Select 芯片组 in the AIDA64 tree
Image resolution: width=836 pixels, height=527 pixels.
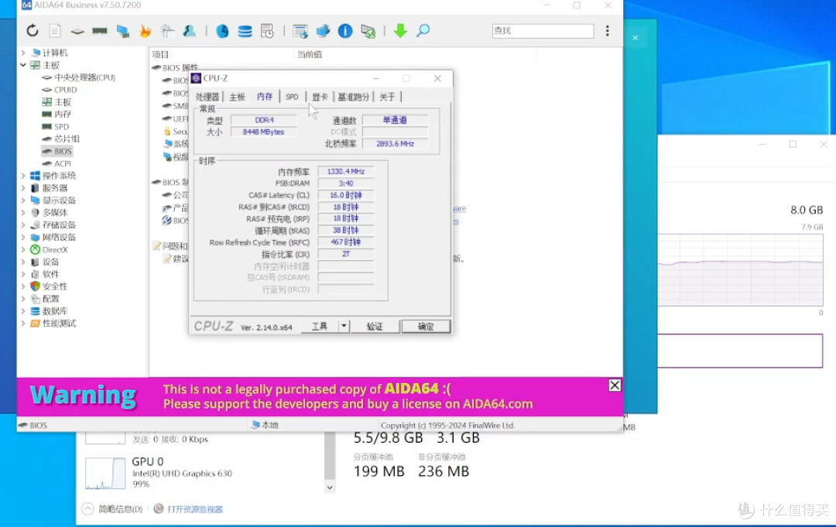[67, 139]
